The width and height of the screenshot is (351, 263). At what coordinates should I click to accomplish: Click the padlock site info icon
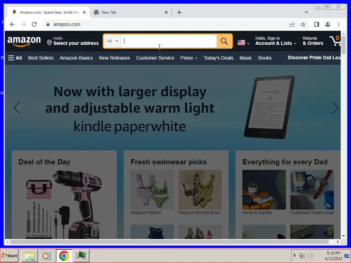(48, 24)
